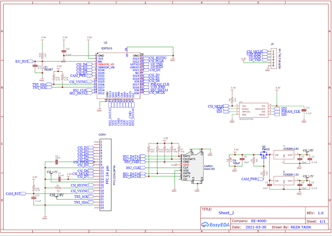Click the date 2021-03-30
Image resolution: width=332 pixels, height=236 pixels.
tap(256, 227)
